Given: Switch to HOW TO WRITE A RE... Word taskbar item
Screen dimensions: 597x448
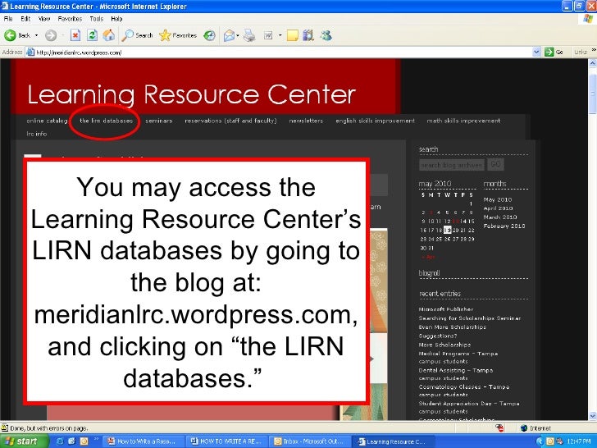Looking at the screenshot, I should pos(226,441).
